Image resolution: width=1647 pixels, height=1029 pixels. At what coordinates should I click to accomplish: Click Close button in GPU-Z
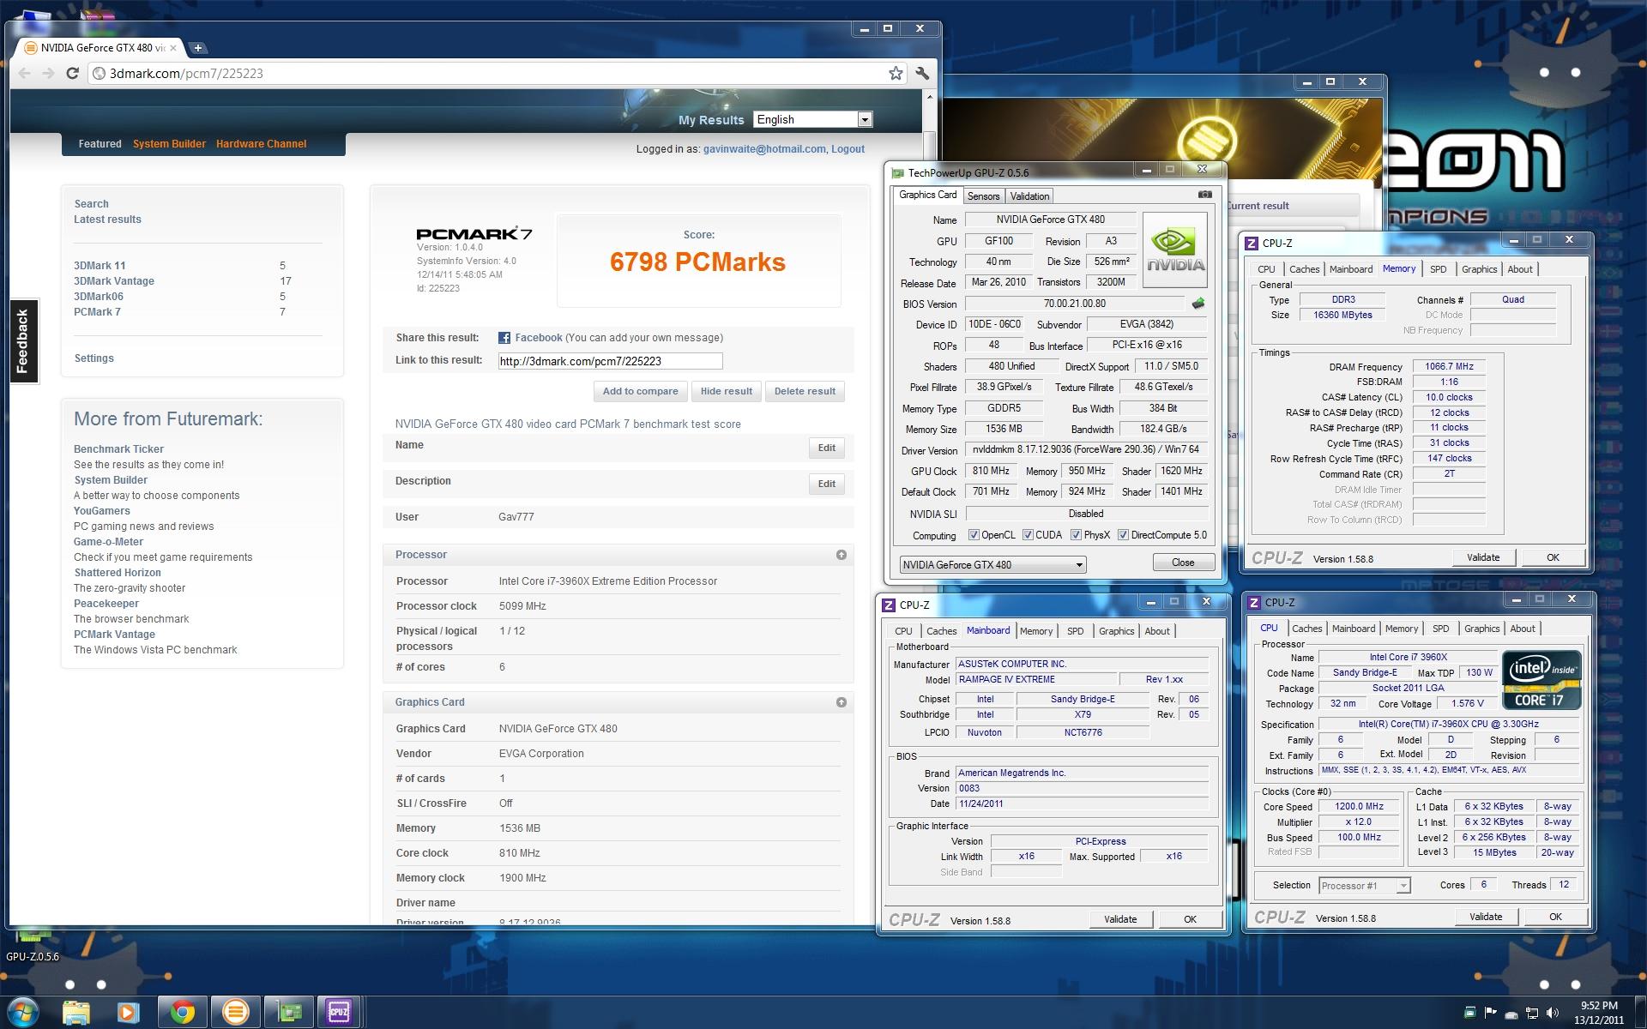point(1183,563)
